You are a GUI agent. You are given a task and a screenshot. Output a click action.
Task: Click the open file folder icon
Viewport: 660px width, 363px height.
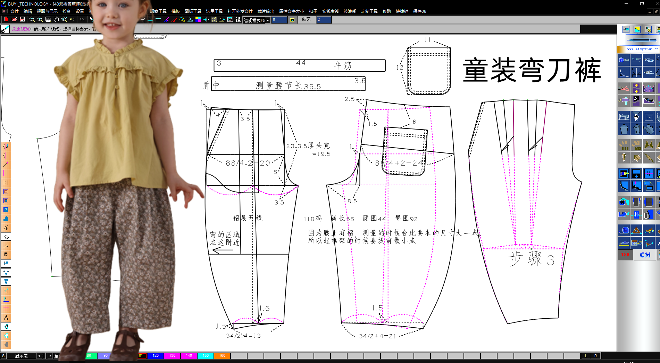pos(14,19)
